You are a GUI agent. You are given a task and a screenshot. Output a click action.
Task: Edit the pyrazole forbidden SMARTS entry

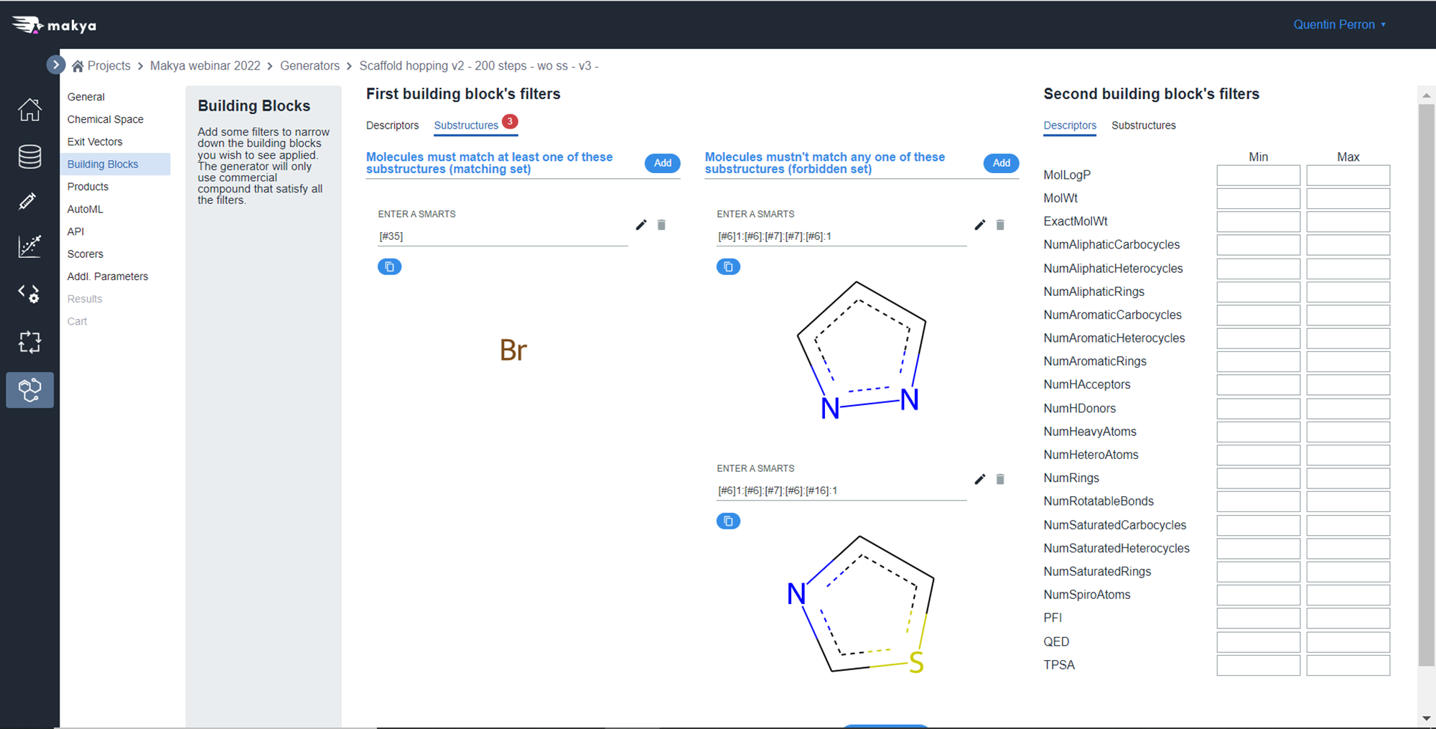tap(979, 225)
